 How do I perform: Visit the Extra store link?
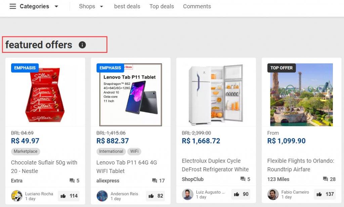17,181
